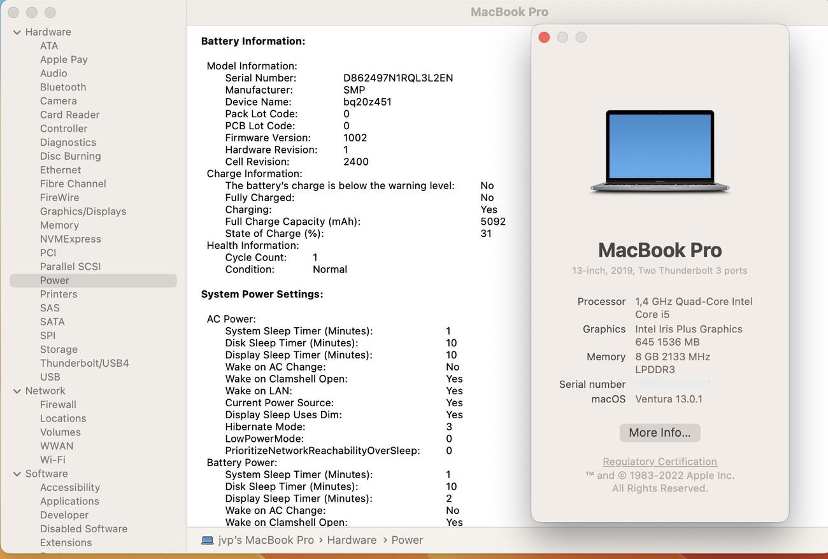Click the Device Name value bq20z451

click(x=368, y=102)
